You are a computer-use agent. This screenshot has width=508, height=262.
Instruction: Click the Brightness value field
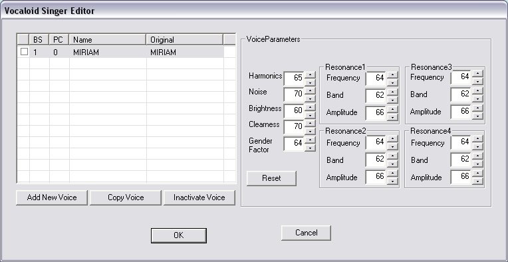coord(294,111)
